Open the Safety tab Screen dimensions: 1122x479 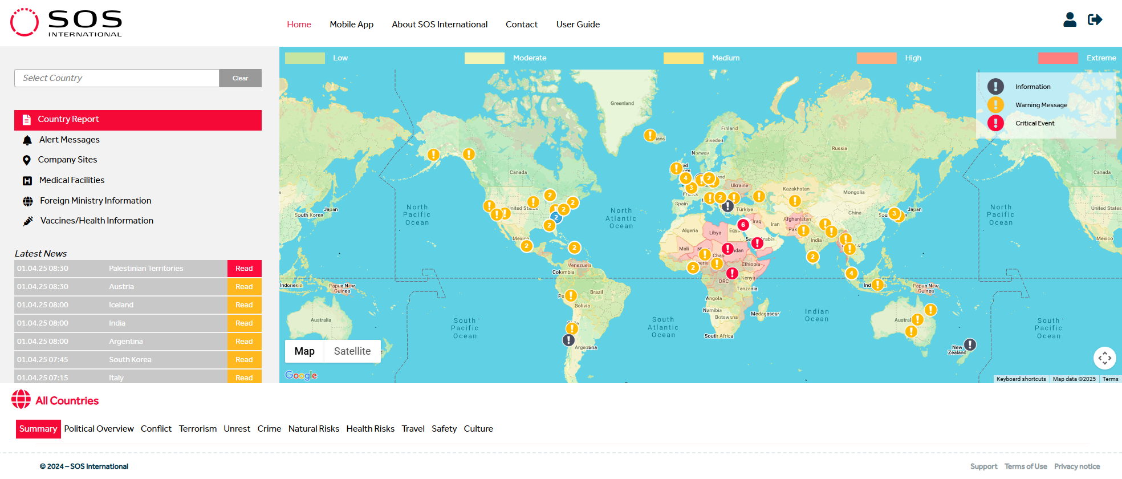click(444, 429)
